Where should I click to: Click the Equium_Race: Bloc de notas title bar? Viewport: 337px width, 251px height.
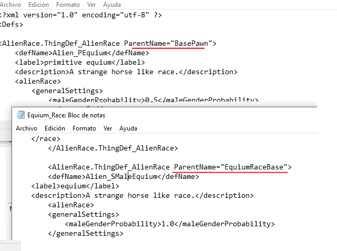(165, 115)
